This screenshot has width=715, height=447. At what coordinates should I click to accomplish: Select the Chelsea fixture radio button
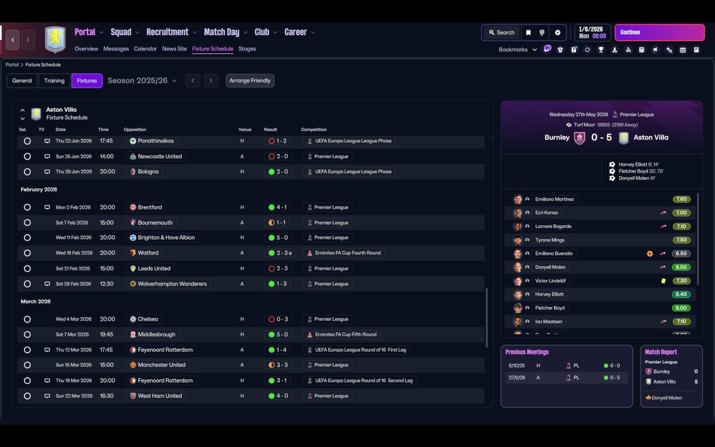27,320
